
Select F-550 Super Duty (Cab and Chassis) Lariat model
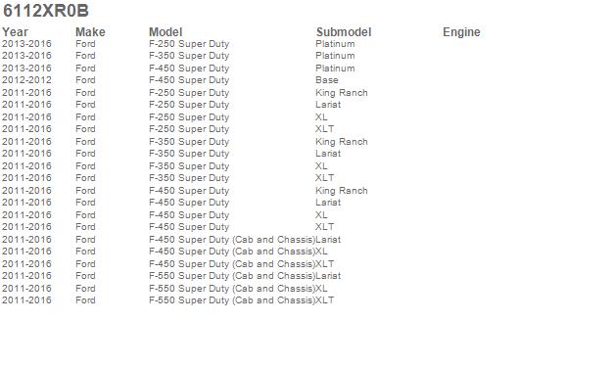(232, 276)
